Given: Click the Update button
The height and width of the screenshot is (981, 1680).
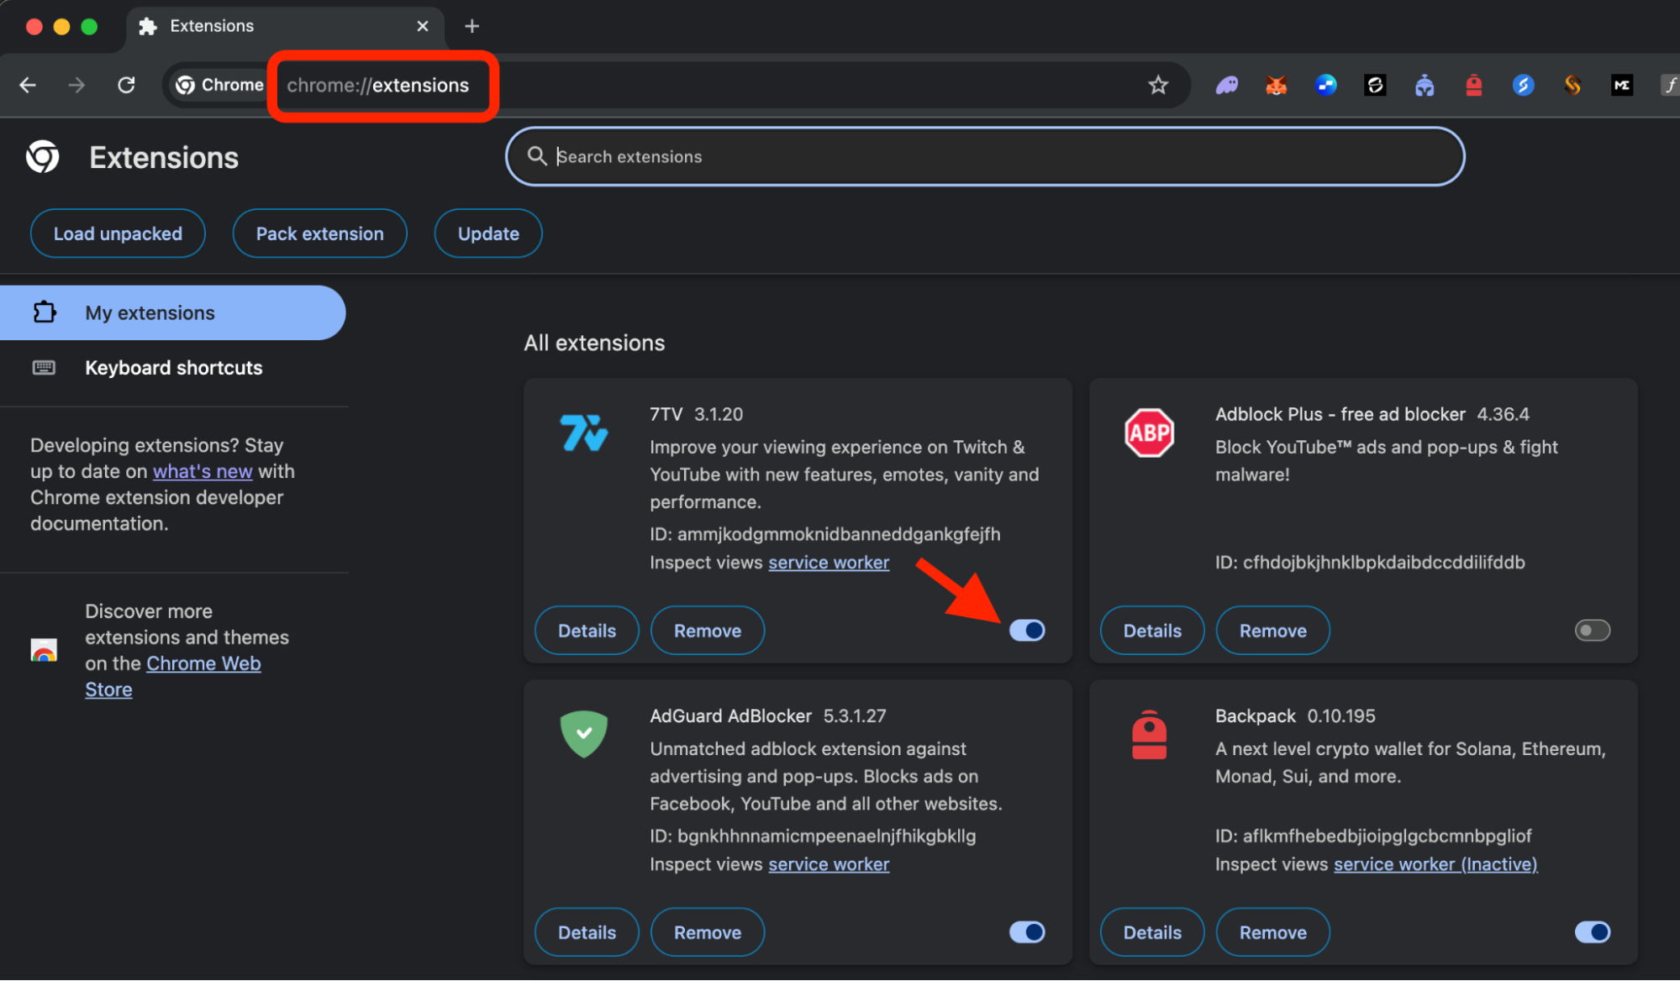Looking at the screenshot, I should pos(488,233).
